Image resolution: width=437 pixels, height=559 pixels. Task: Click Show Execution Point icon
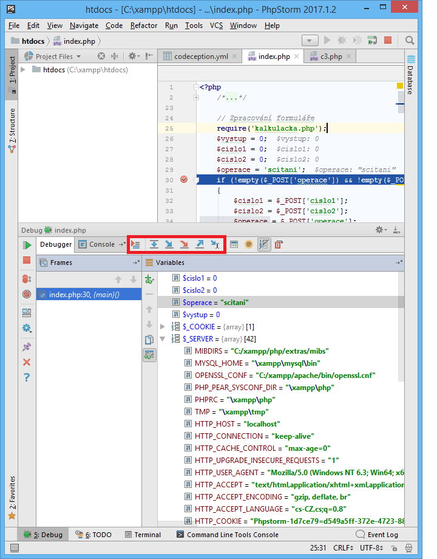tap(136, 244)
